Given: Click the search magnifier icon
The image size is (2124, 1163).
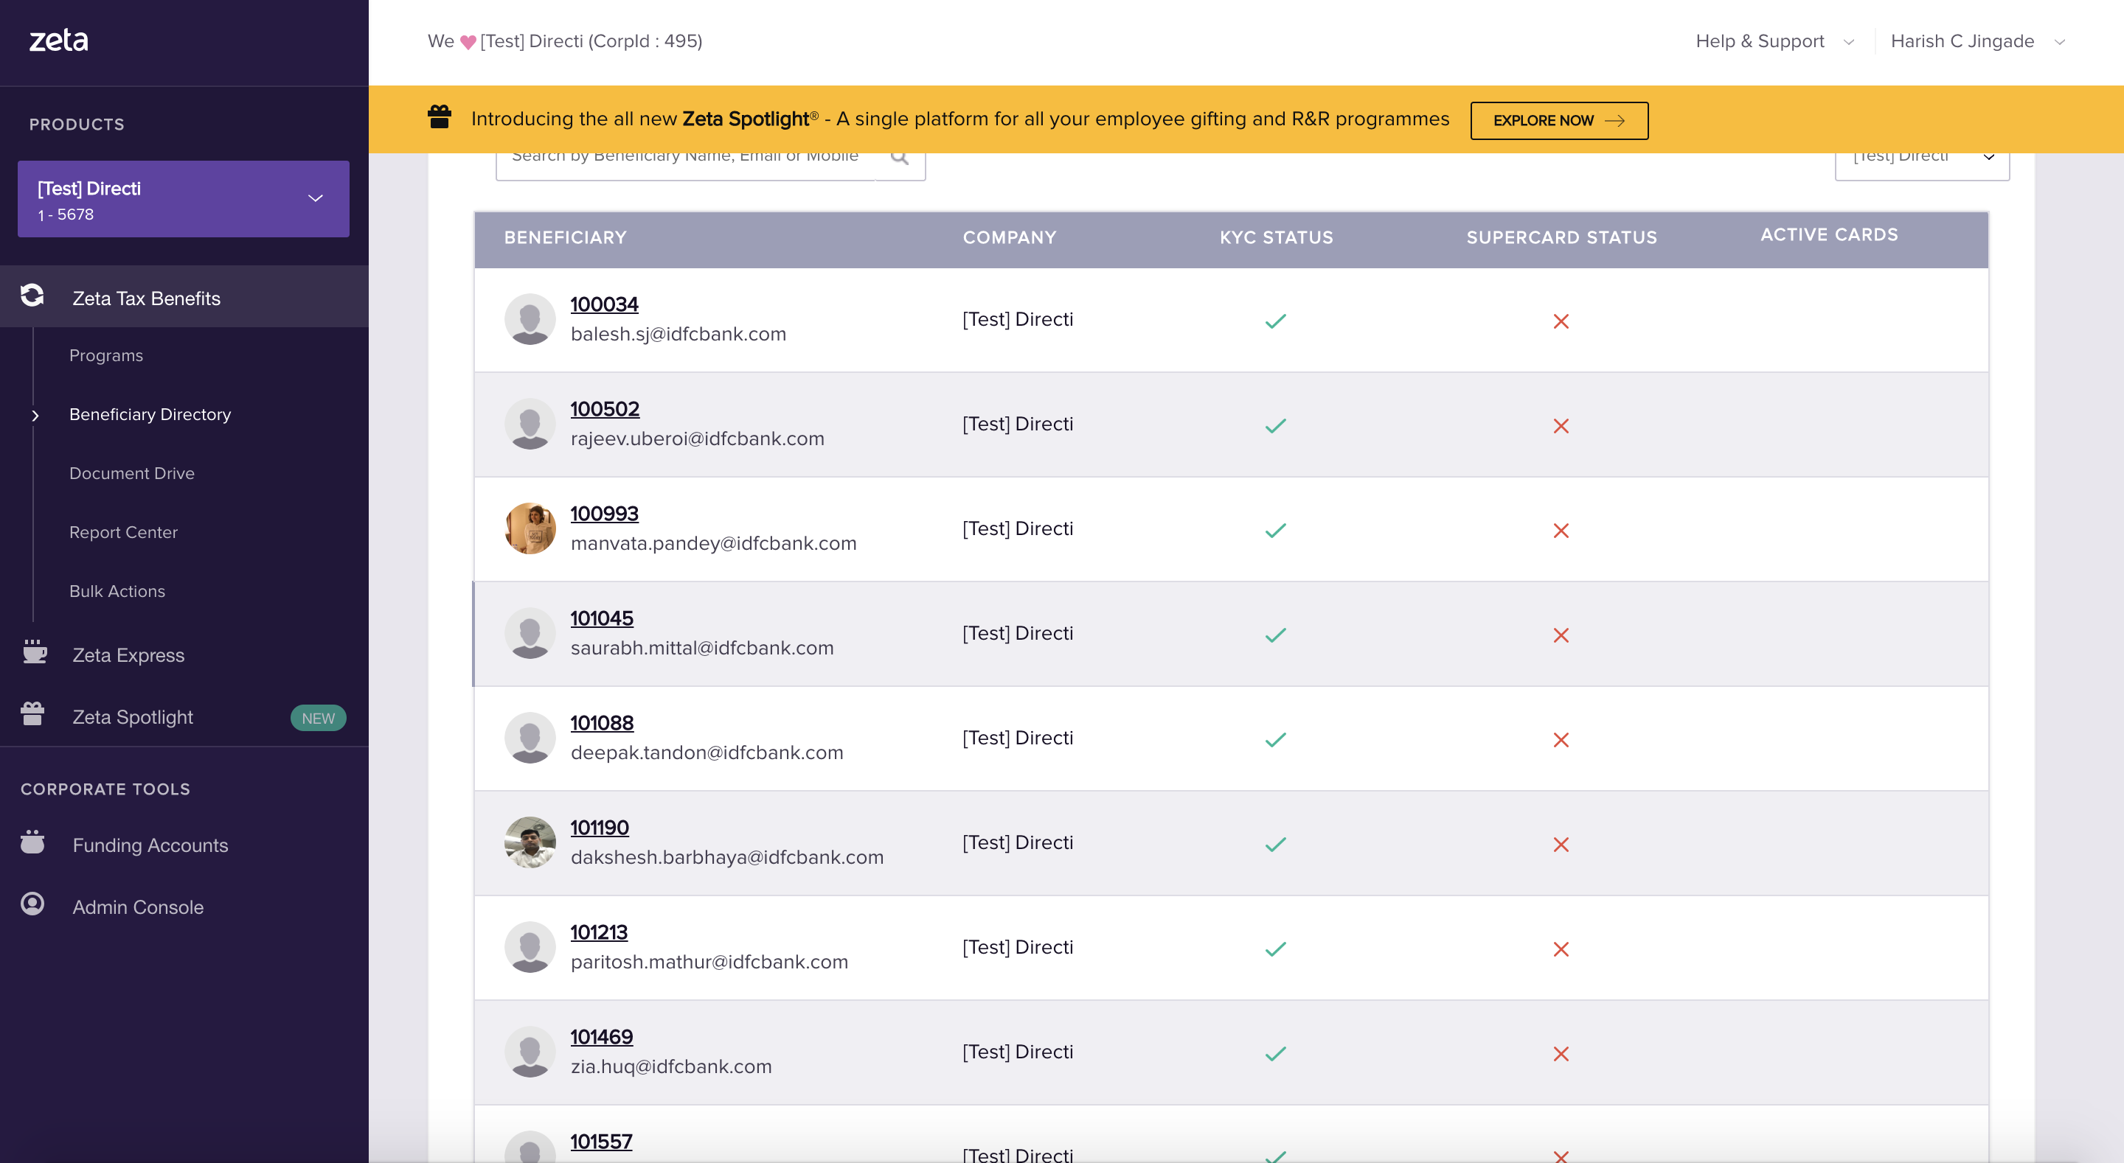Looking at the screenshot, I should coord(900,158).
